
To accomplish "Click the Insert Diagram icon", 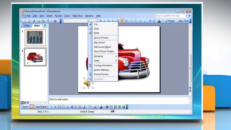I will pyautogui.click(x=75, y=107).
